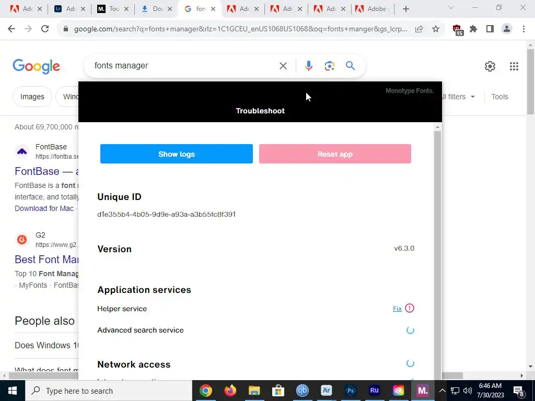Open Adobe Rush from the taskbar

(374, 391)
